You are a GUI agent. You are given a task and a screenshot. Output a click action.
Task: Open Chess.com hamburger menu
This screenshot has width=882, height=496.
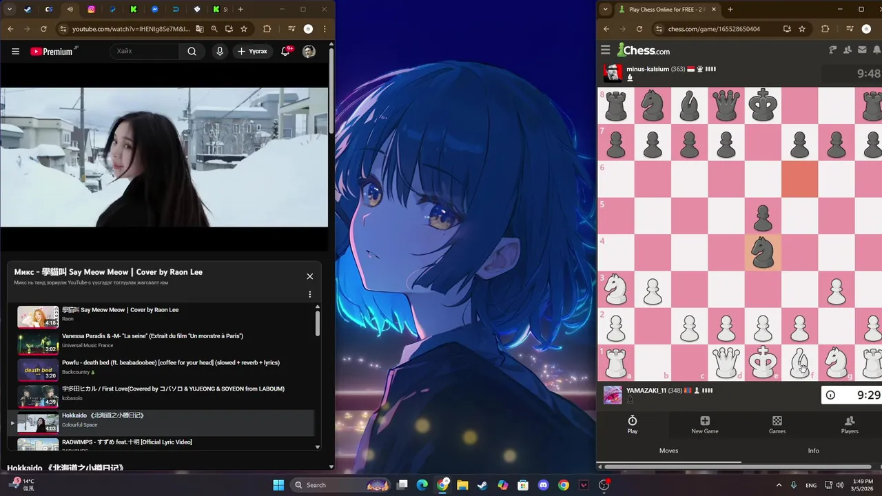[605, 50]
